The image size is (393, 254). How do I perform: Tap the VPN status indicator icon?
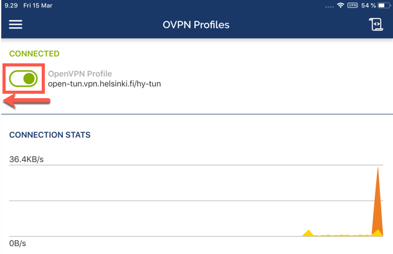(x=353, y=5)
